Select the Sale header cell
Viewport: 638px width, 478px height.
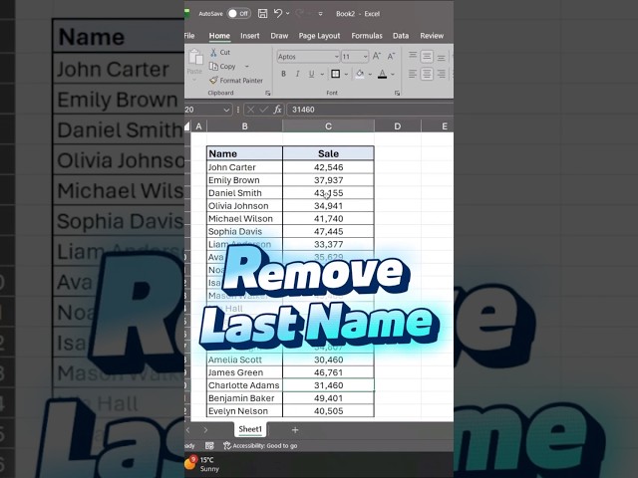(x=328, y=153)
